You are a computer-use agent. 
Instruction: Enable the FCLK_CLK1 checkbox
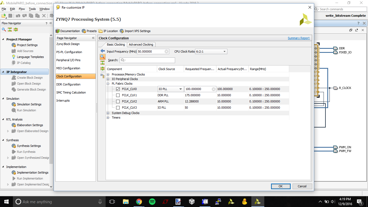point(118,95)
